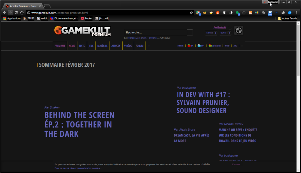Viewport: 301px width, 173px height.
Task: Dismiss cookie banner with Fermer
Action: pos(236,164)
